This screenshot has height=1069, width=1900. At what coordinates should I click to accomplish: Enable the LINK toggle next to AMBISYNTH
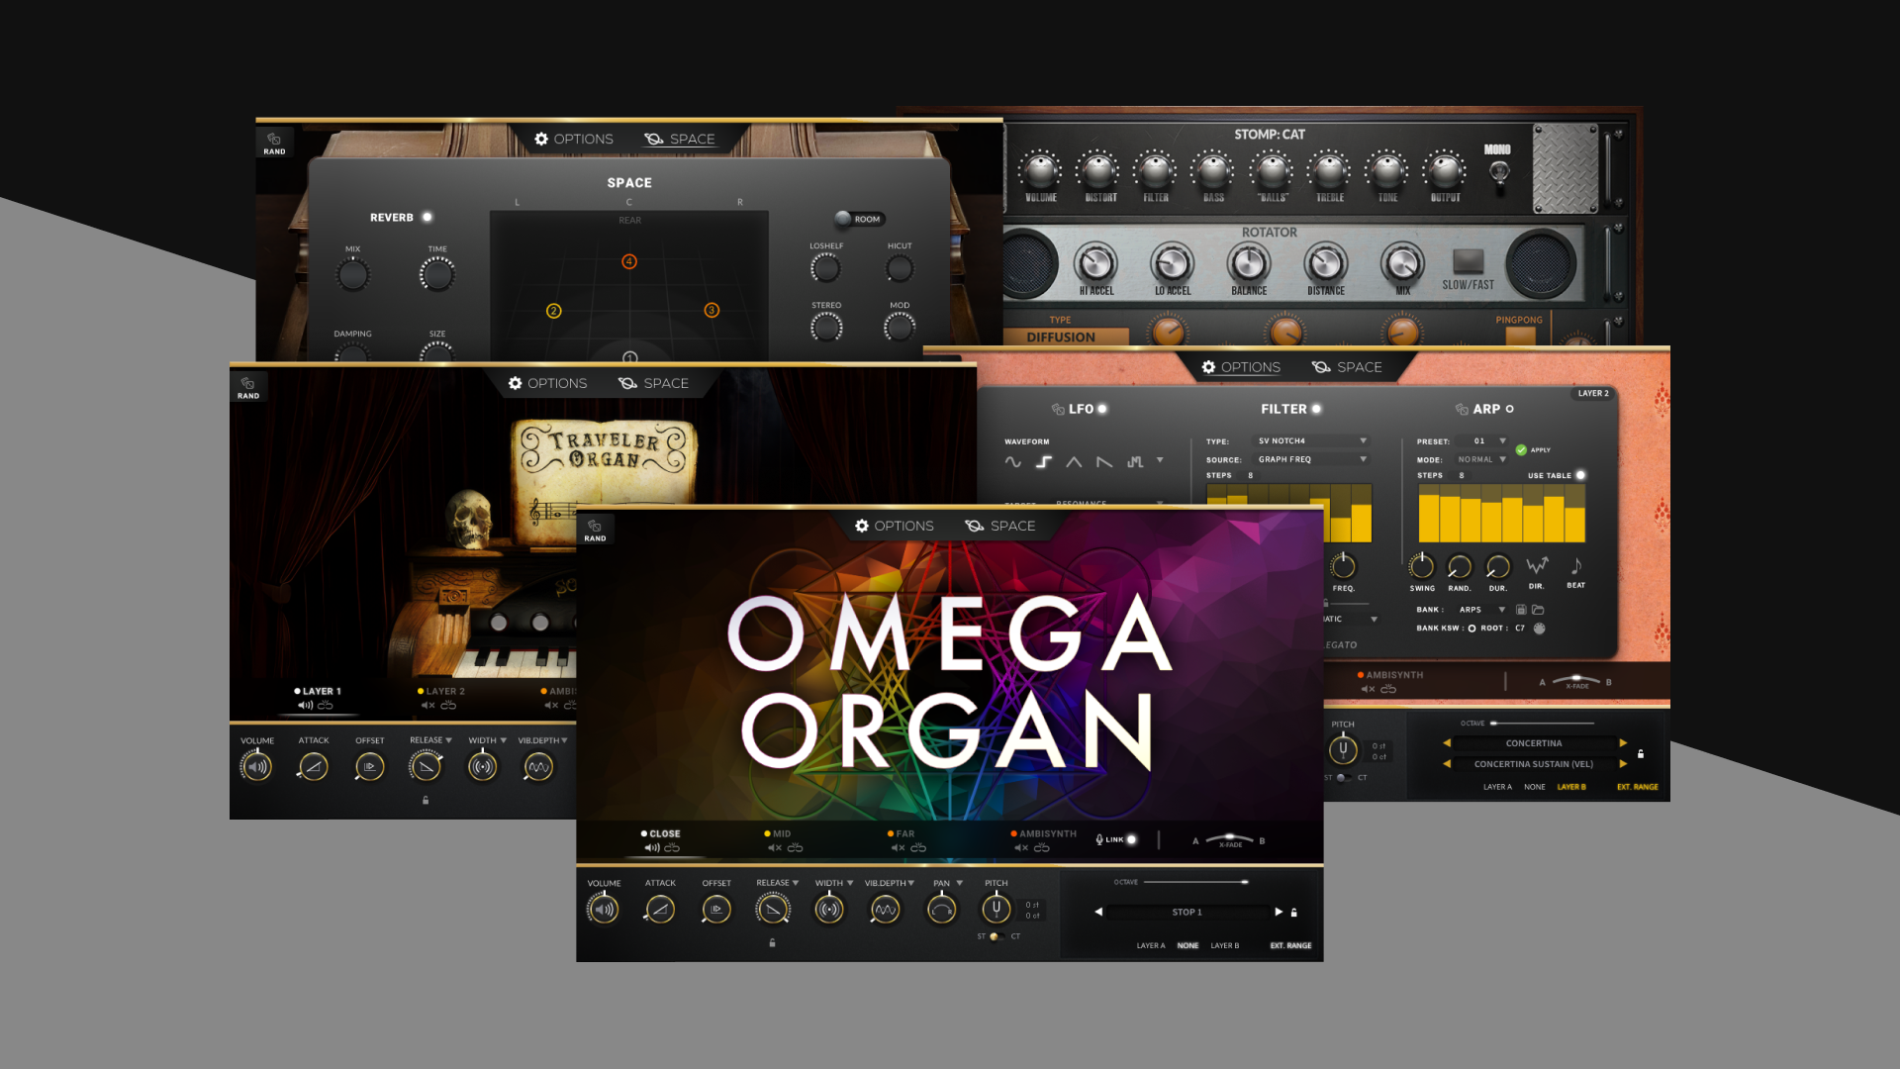pyautogui.click(x=1132, y=840)
